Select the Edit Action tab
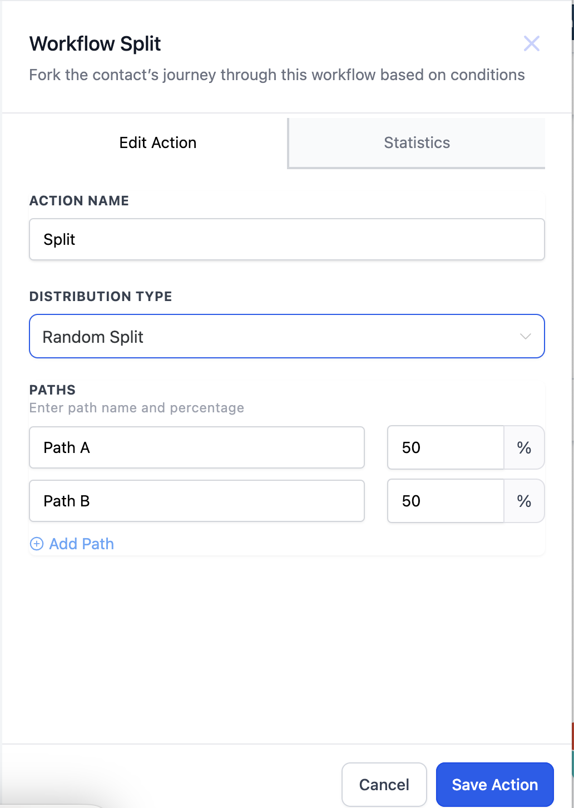The height and width of the screenshot is (808, 574). (158, 143)
